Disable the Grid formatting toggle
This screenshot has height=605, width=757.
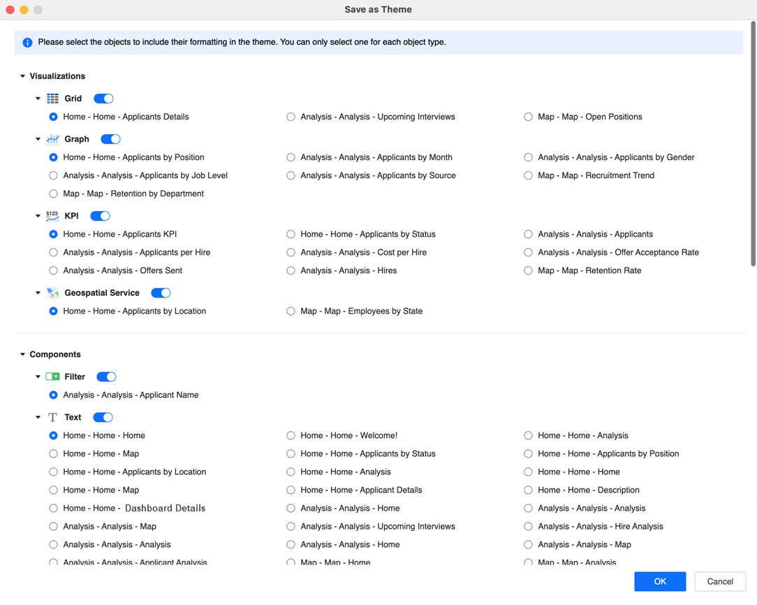[x=103, y=99]
